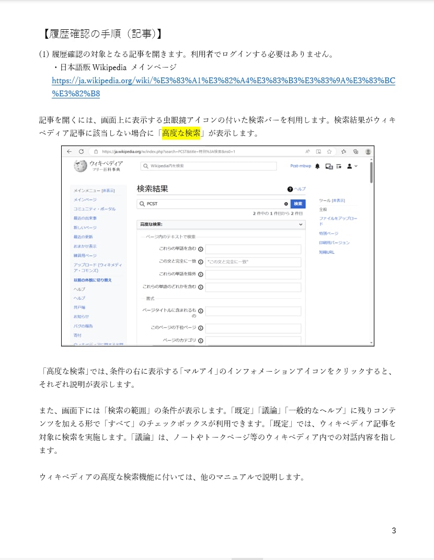Screen dimensions: 434x560
Task: Click the この文と完全に一致 text field
Action: pyautogui.click(x=253, y=262)
